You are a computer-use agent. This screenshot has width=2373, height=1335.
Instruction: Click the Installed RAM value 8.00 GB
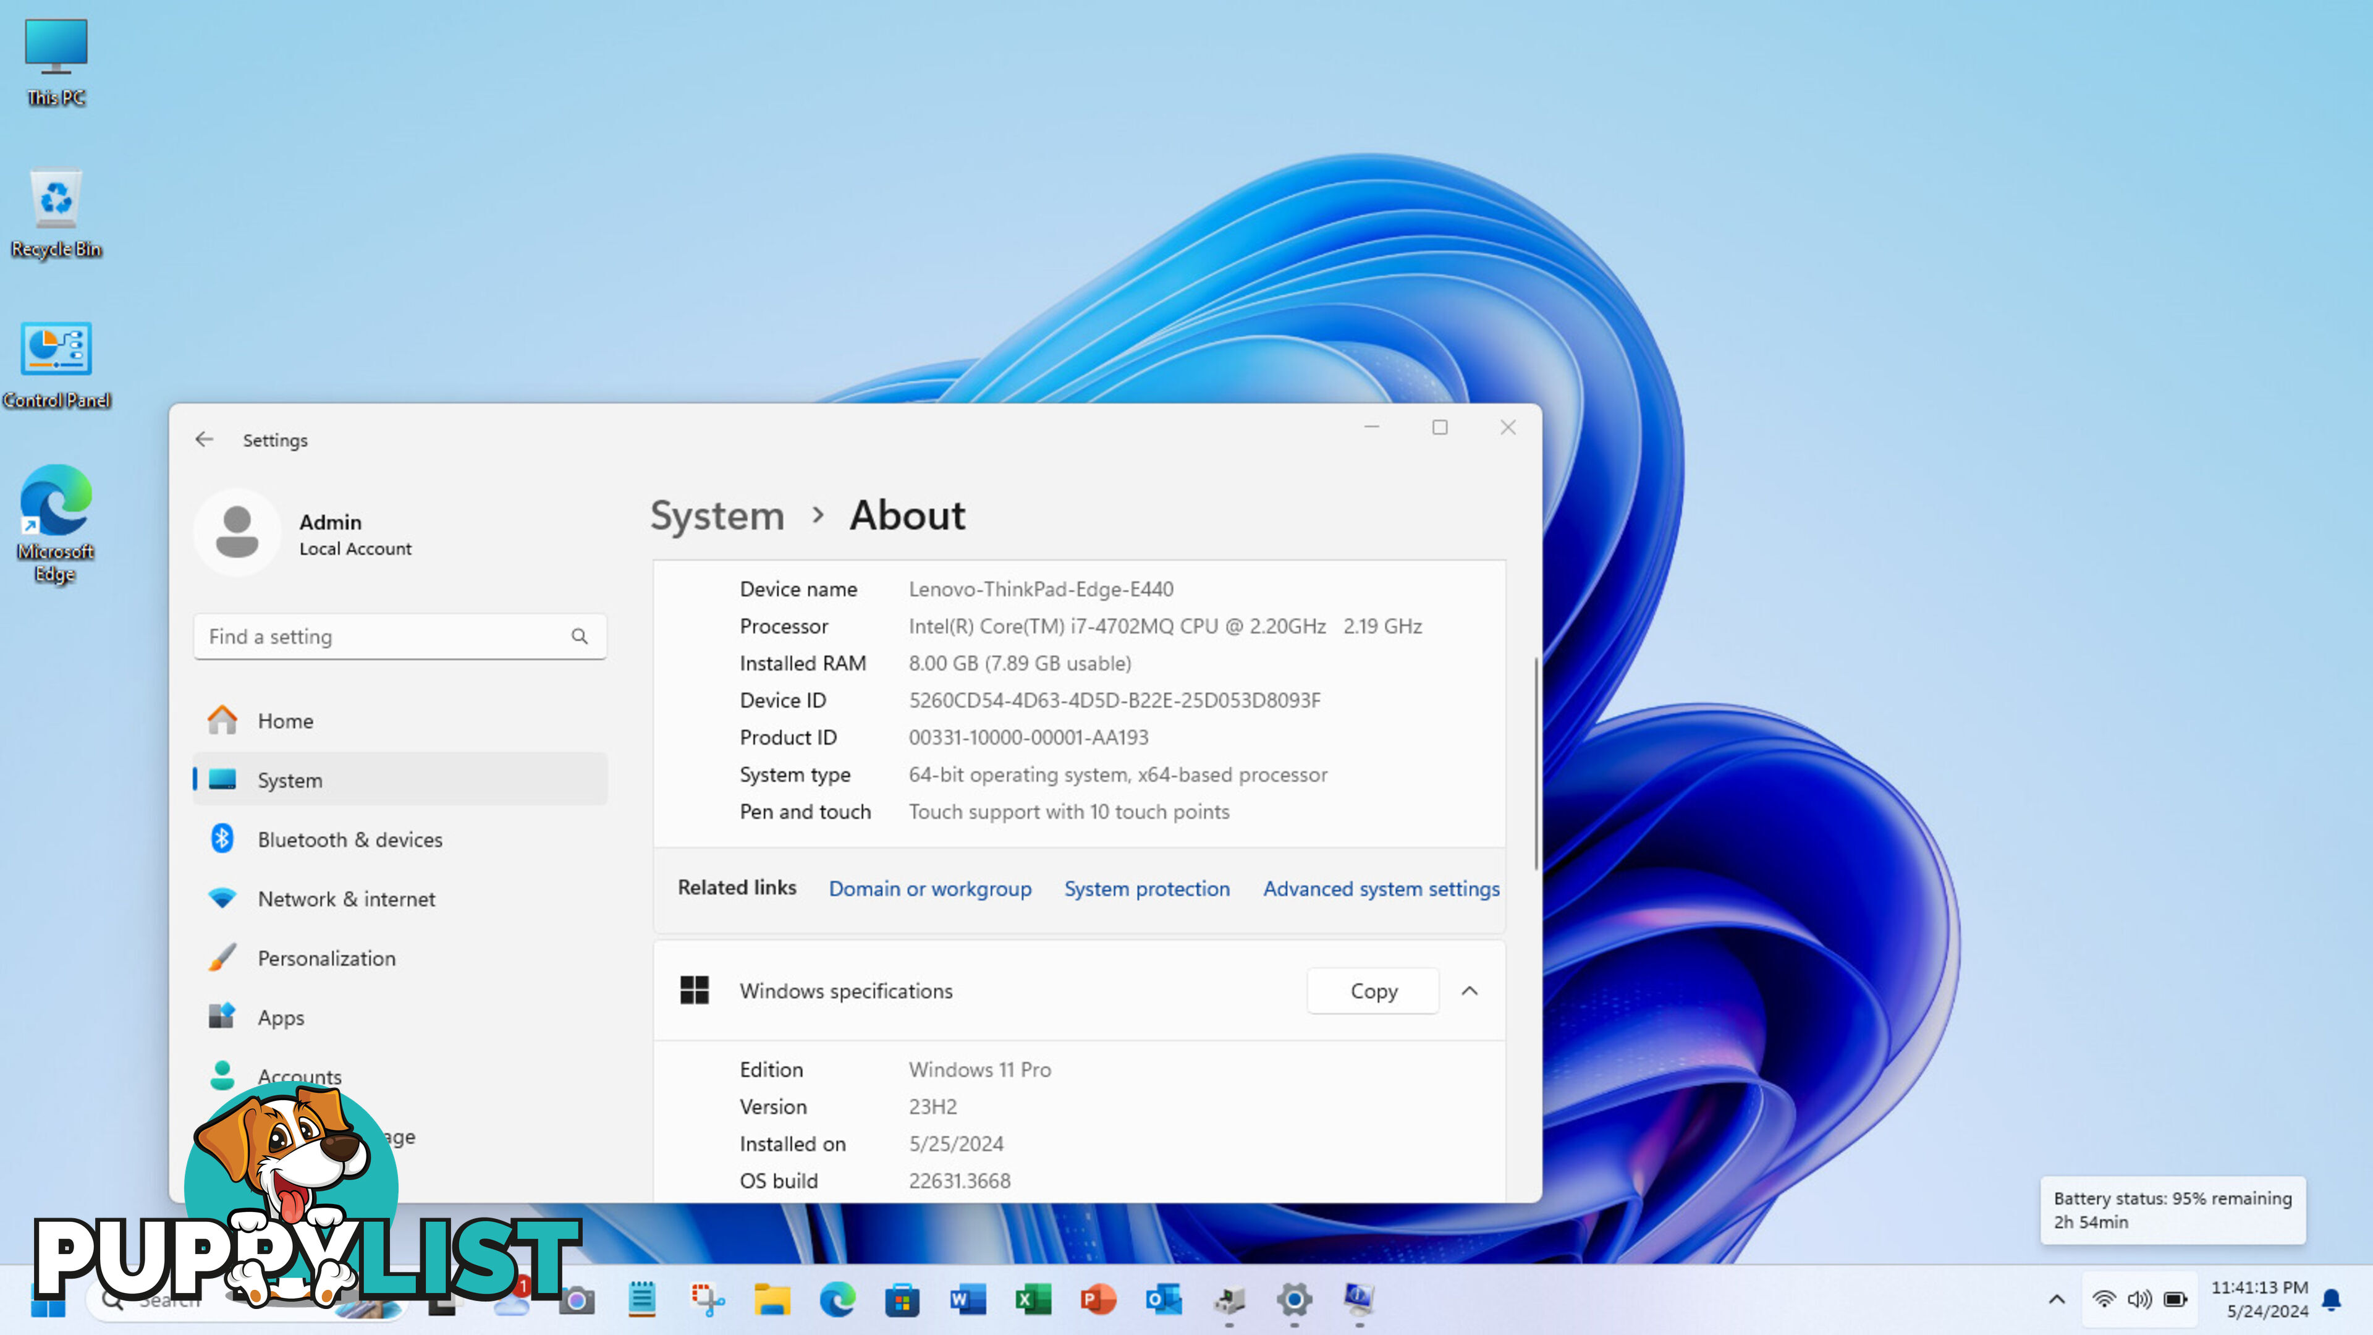coord(1020,663)
